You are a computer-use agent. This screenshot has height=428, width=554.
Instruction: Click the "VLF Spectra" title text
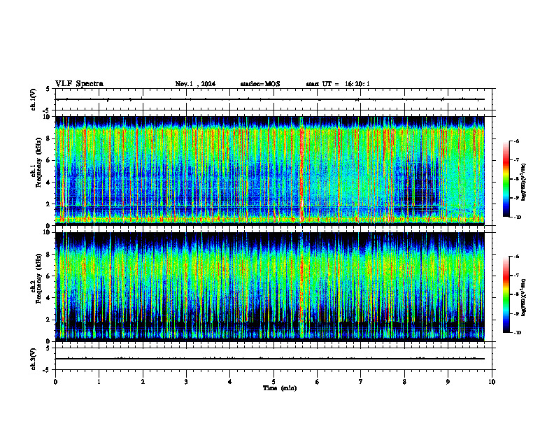79,84
